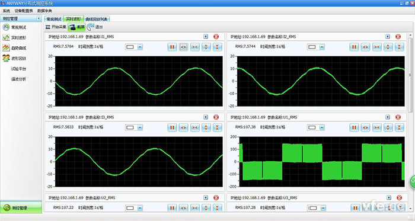
Task: Toggle maximize on I3_RMS panel
Action: pos(206,117)
